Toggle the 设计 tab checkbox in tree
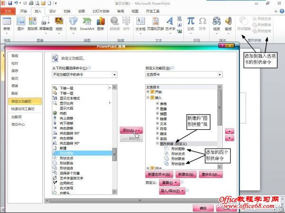This screenshot has height=213, width=285. (x=152, y=168)
